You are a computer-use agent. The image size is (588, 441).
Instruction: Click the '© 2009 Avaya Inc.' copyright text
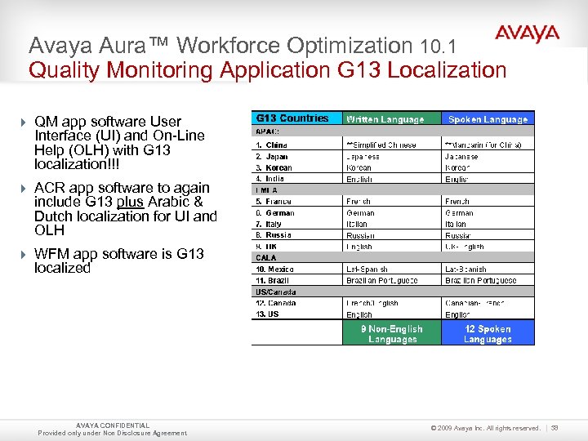485,428
